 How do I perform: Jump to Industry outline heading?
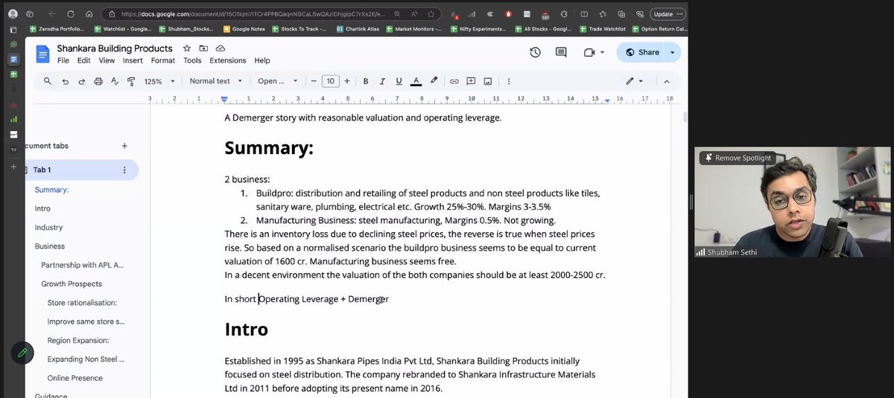click(x=48, y=228)
